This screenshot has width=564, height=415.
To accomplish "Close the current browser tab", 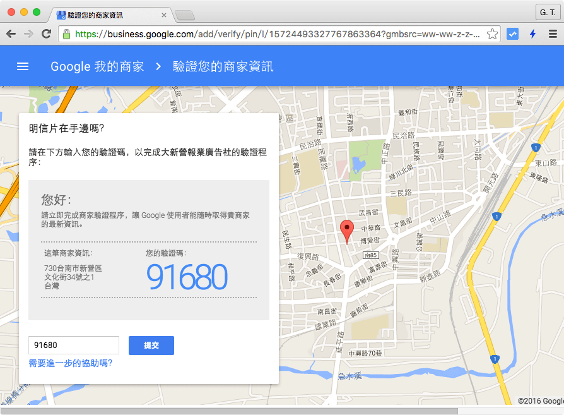I will [x=163, y=15].
